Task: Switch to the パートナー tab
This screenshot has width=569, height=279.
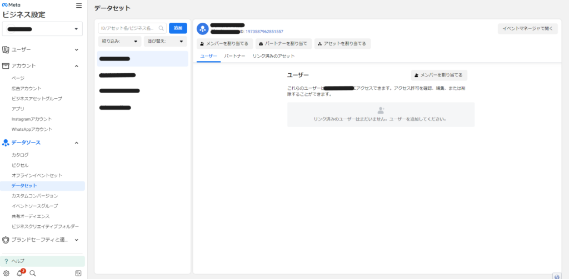Action: coord(234,56)
